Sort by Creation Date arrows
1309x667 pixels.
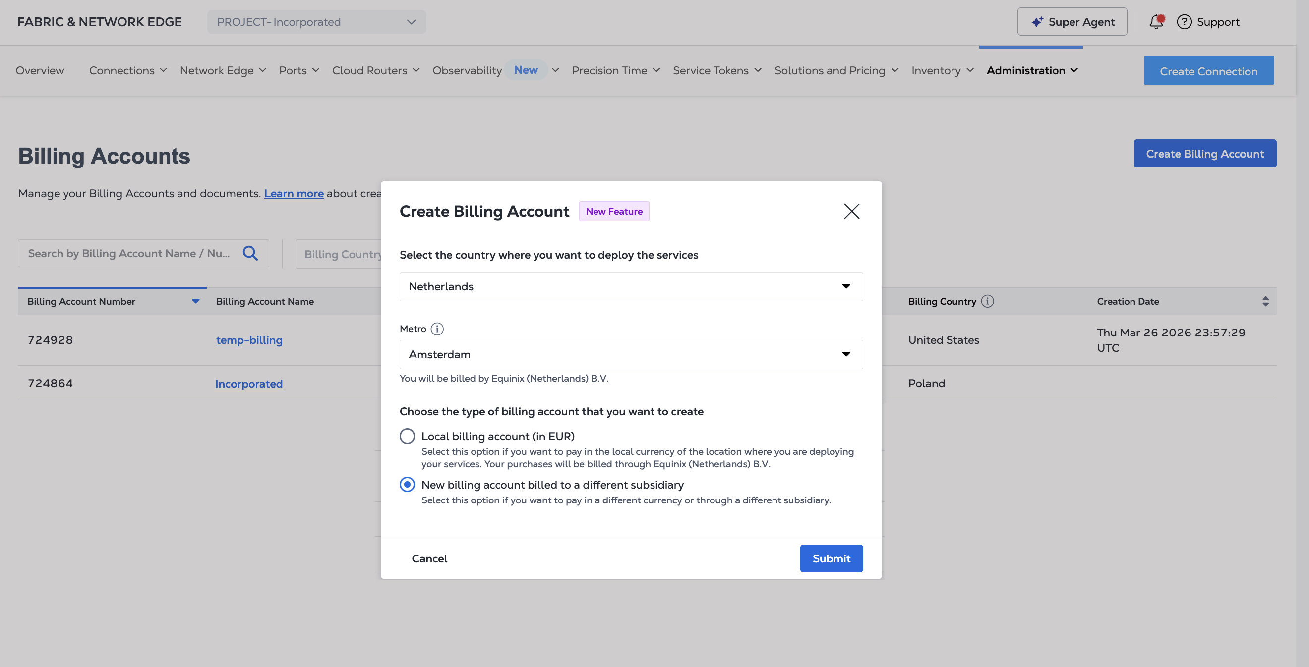pyautogui.click(x=1265, y=301)
